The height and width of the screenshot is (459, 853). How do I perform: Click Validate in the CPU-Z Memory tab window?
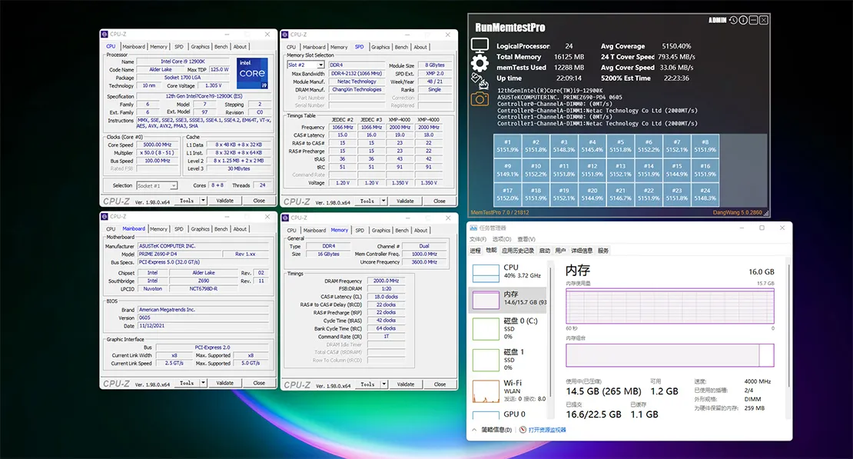pyautogui.click(x=405, y=384)
